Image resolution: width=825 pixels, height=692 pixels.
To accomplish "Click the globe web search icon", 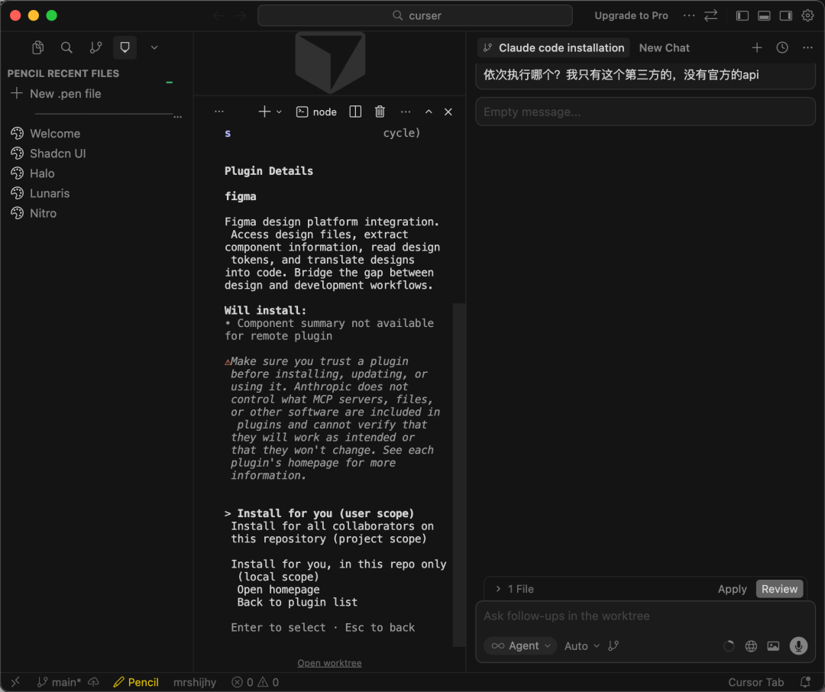I will [752, 645].
